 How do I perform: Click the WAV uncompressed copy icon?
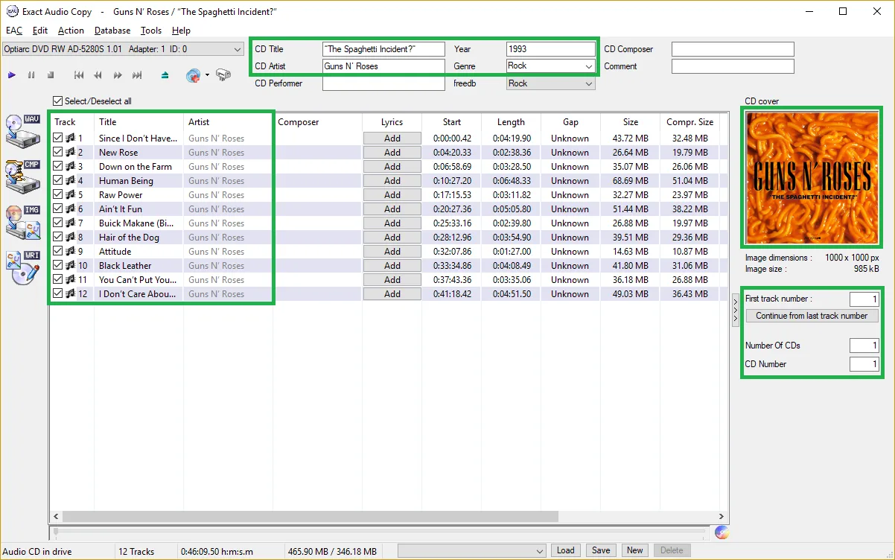click(22, 130)
